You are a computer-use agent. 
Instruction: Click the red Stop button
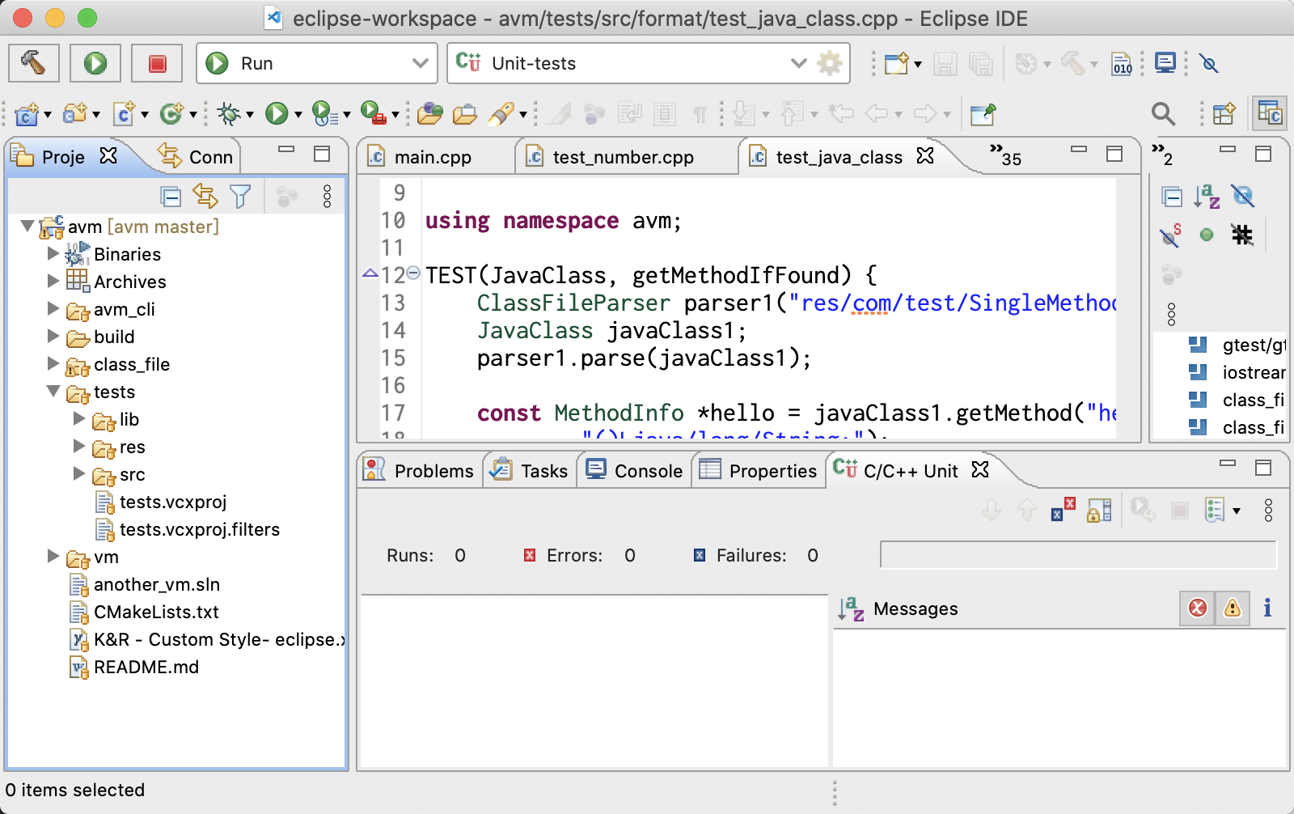point(157,63)
